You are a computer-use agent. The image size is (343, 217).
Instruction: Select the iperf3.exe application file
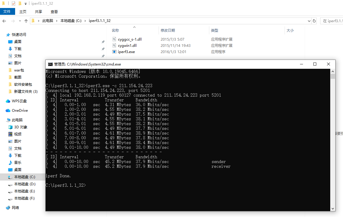click(x=126, y=52)
